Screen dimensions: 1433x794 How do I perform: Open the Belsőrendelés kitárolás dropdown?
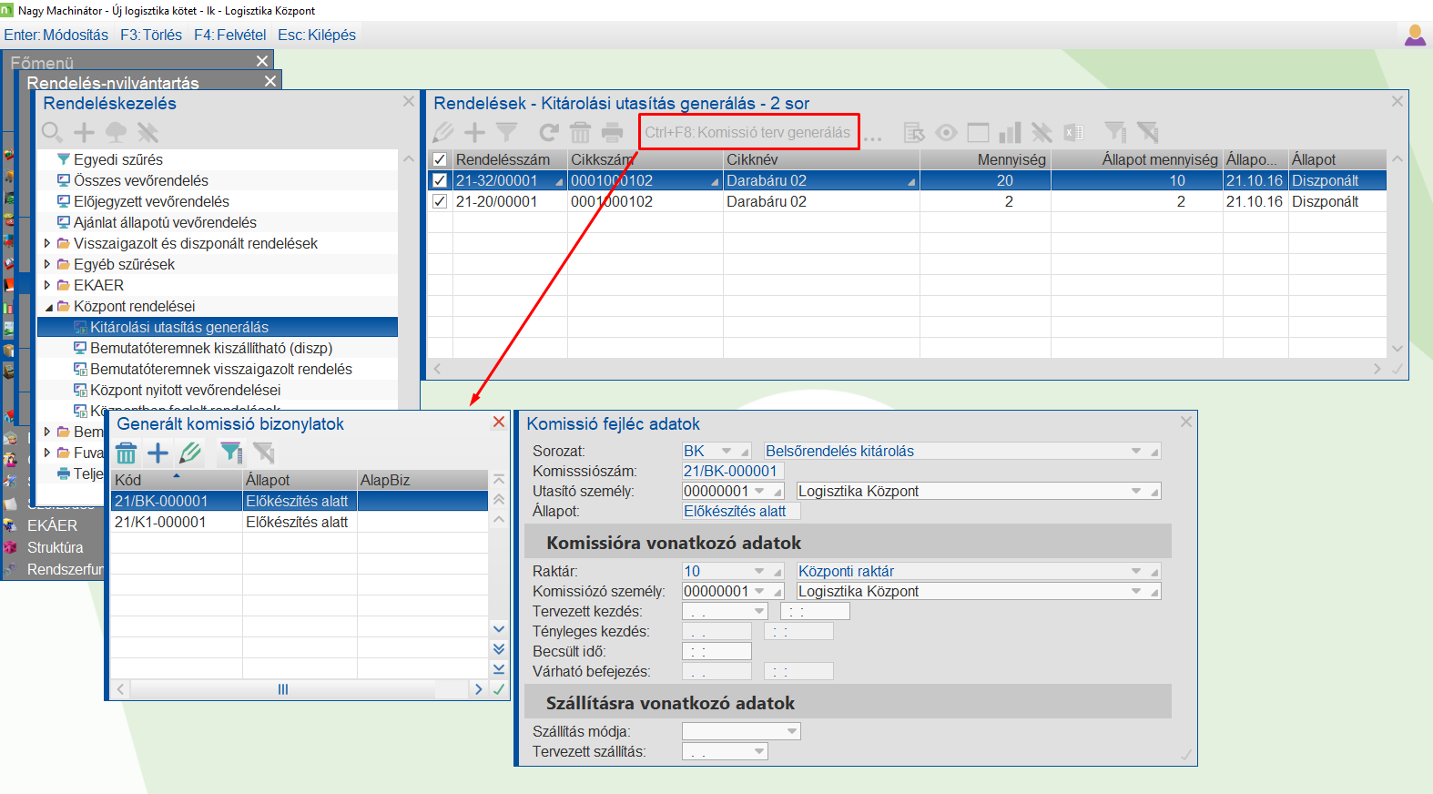click(1136, 451)
